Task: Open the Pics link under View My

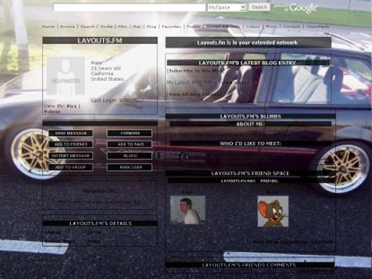Action: (x=72, y=106)
